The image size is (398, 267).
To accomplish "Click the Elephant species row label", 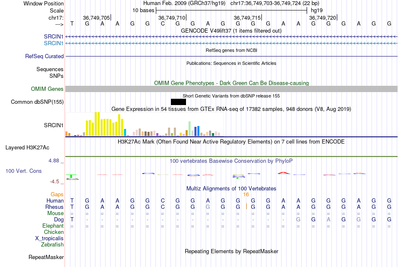I will [53, 226].
